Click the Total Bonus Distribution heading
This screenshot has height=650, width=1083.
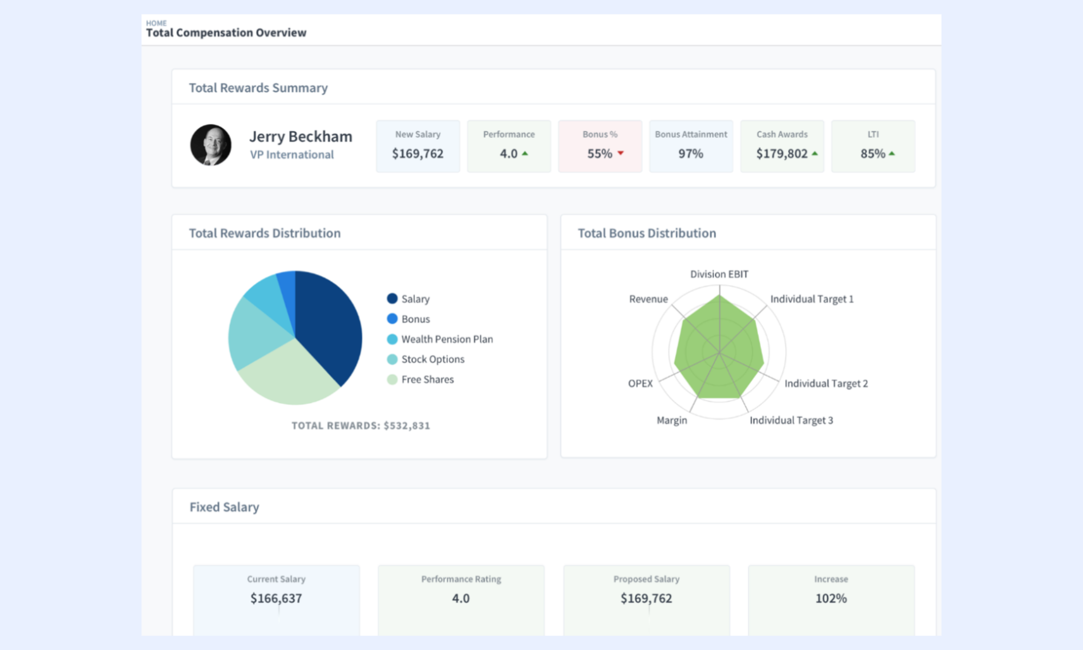pyautogui.click(x=647, y=233)
